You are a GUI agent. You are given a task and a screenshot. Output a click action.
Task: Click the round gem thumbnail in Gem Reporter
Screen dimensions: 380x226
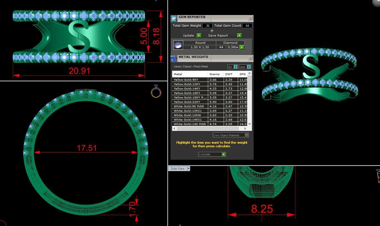coord(178,45)
